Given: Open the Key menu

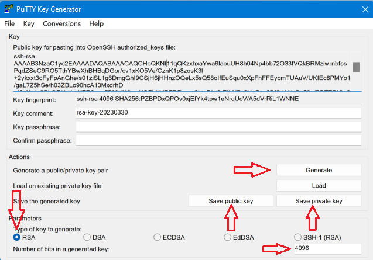Looking at the screenshot, I should [x=29, y=24].
